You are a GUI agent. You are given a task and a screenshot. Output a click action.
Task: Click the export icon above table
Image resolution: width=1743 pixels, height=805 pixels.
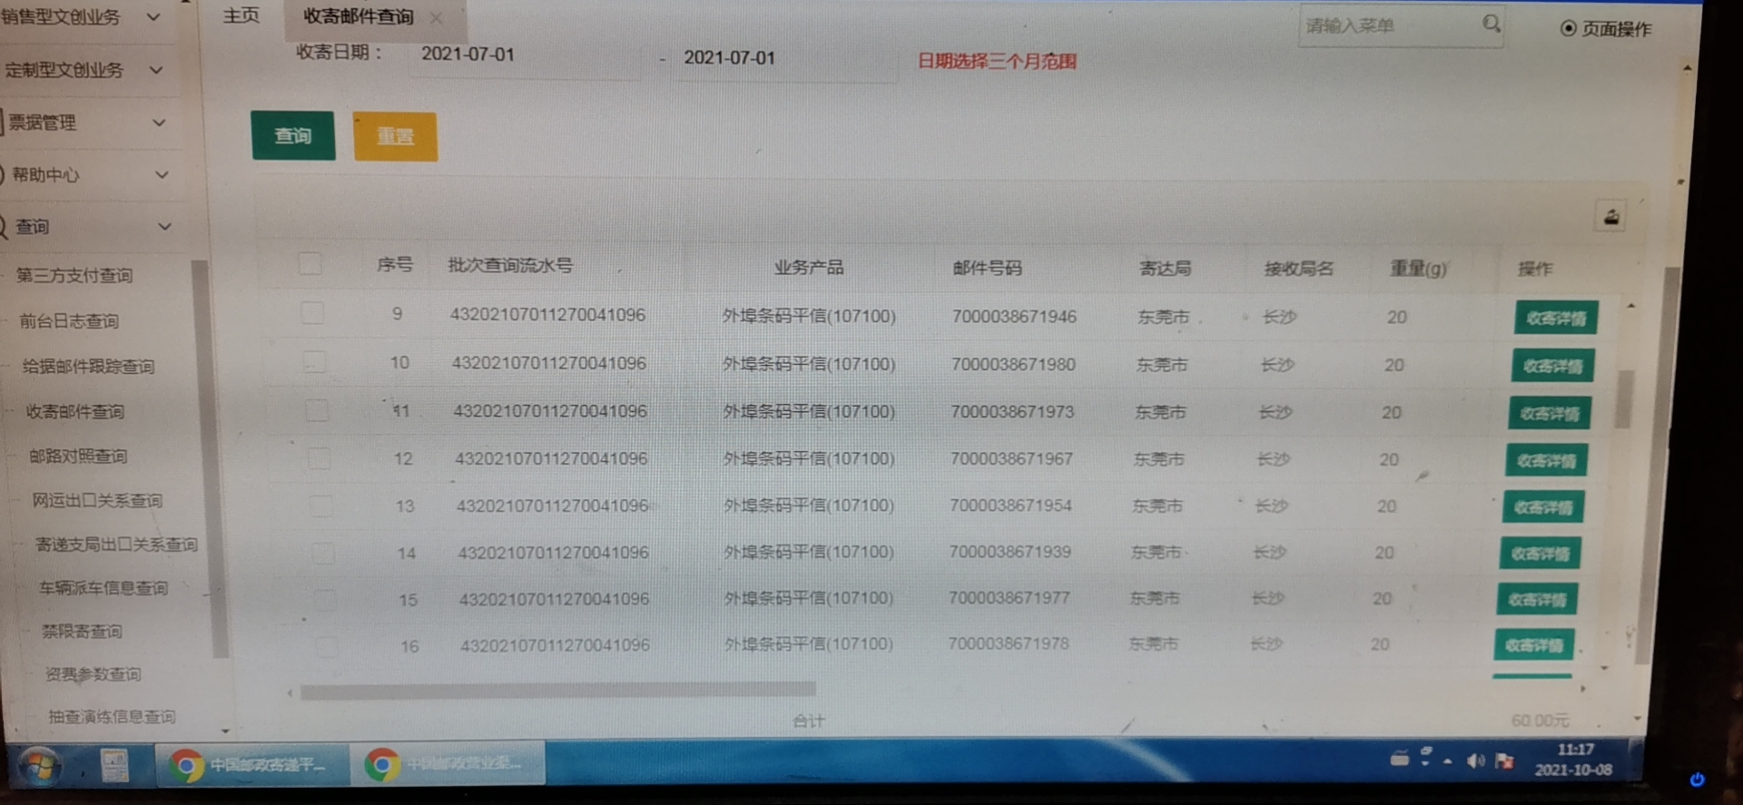coord(1610,217)
